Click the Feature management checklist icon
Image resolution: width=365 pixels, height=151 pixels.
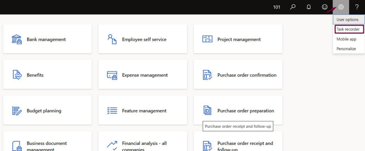(112, 110)
